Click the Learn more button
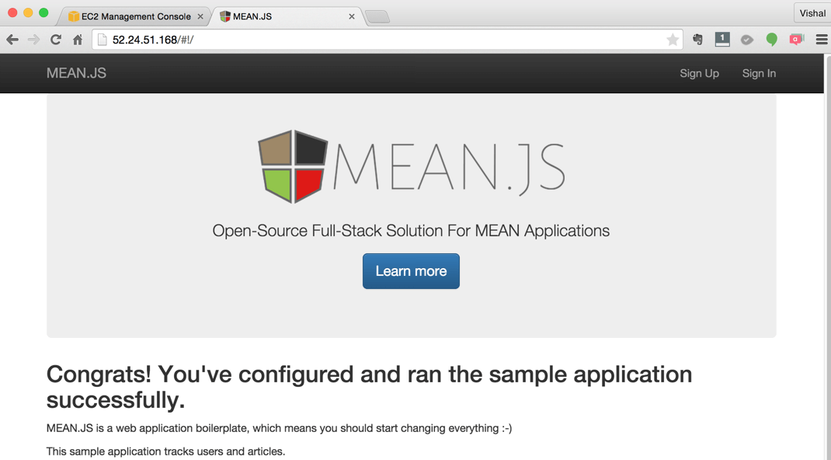 pyautogui.click(x=412, y=271)
